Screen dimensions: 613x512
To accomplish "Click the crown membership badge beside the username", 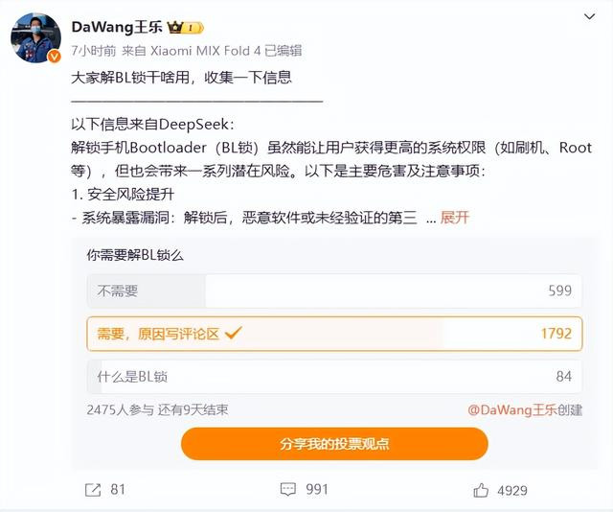I will coord(185,28).
